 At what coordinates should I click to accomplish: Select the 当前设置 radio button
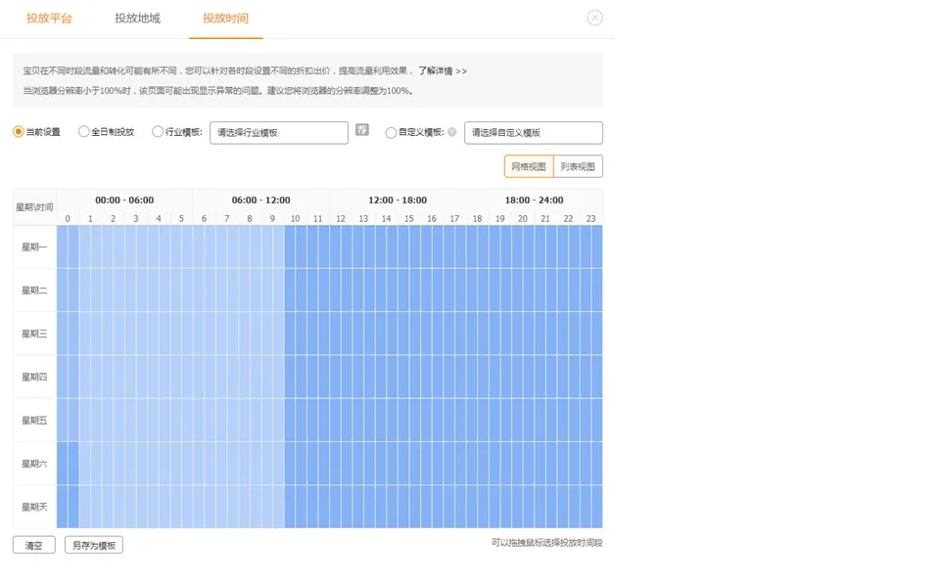pos(19,132)
